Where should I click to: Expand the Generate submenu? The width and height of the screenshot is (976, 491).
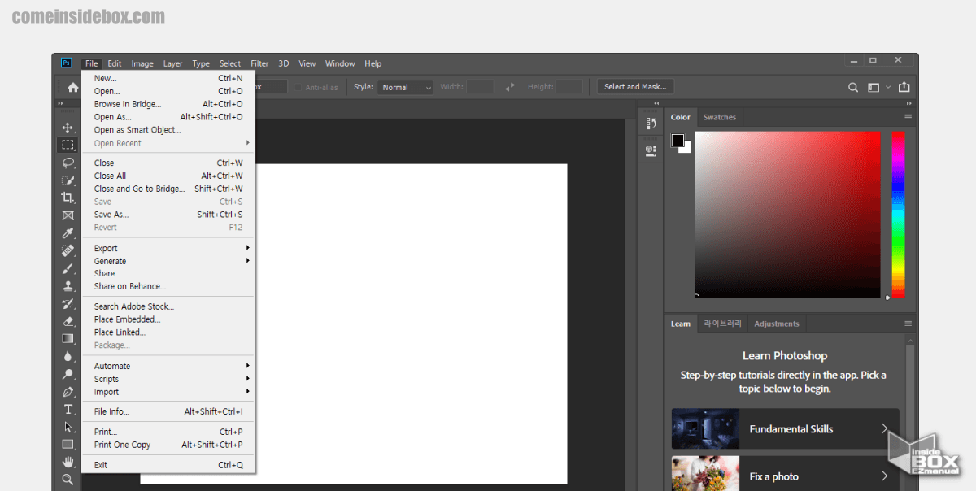coord(169,261)
